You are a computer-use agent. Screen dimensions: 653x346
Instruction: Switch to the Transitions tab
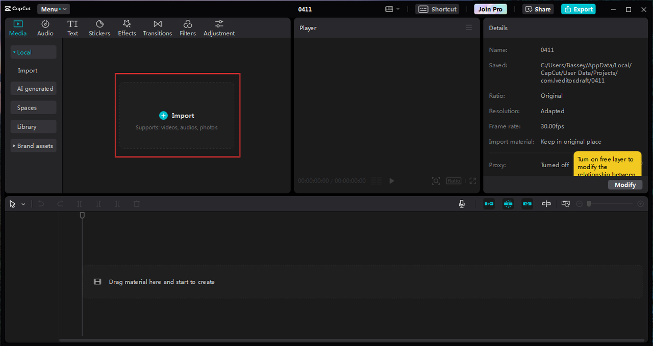point(158,28)
